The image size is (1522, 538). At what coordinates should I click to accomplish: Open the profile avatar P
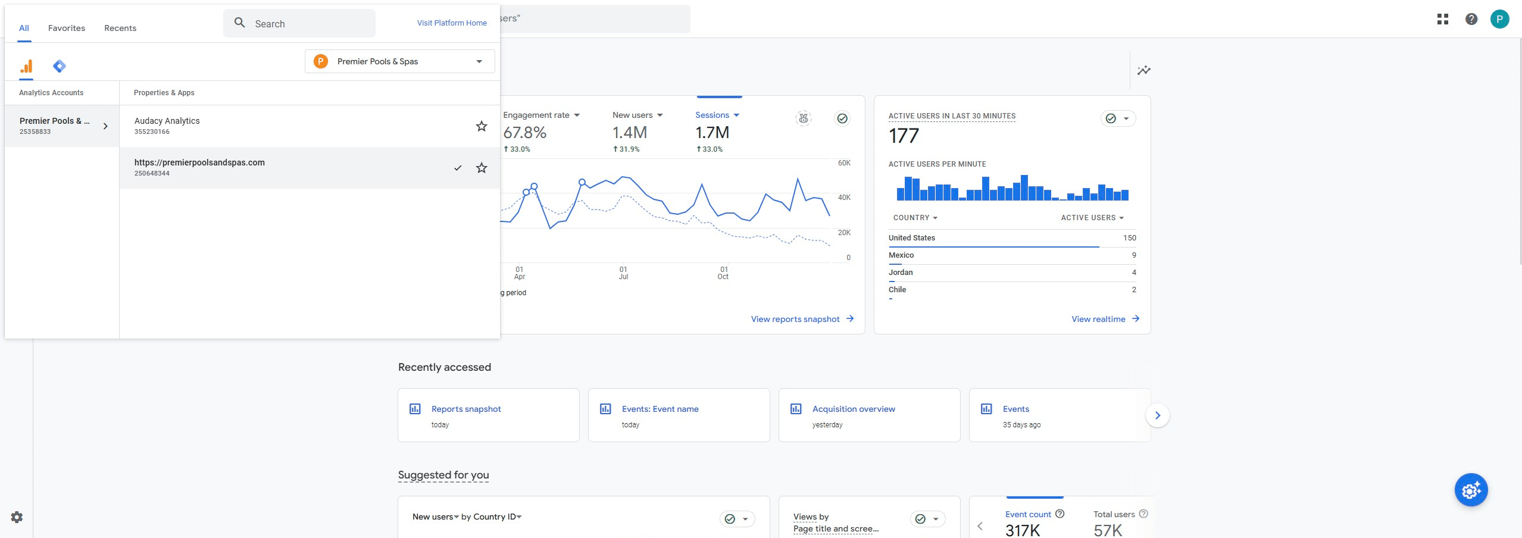[1501, 18]
